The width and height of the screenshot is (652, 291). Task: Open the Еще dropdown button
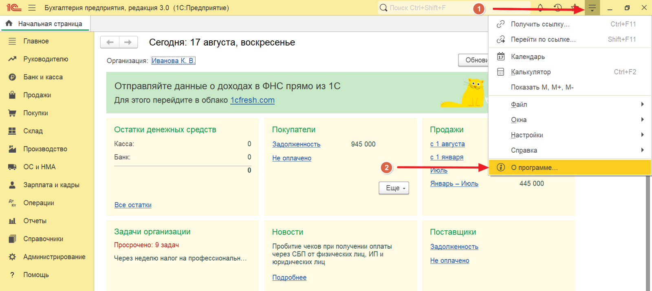pyautogui.click(x=394, y=188)
